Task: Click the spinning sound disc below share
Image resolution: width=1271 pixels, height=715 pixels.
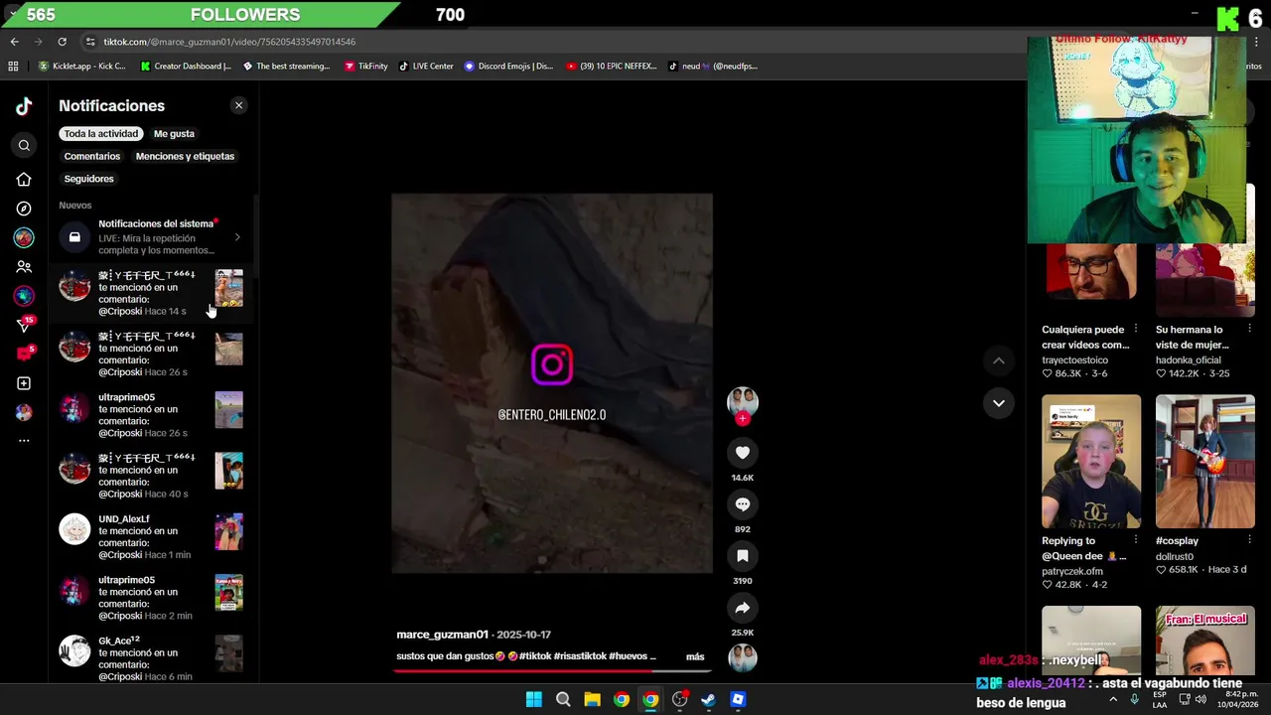Action: (742, 657)
